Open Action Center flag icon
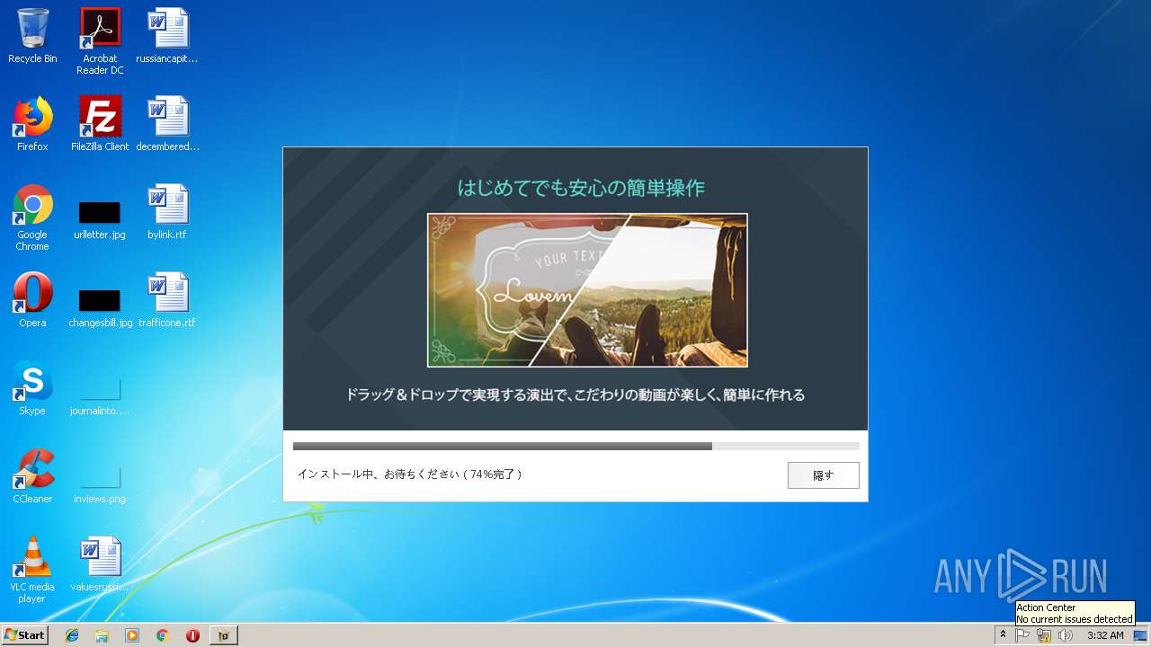 pos(1022,635)
